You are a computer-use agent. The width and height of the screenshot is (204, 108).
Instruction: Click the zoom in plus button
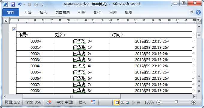[x=194, y=103]
